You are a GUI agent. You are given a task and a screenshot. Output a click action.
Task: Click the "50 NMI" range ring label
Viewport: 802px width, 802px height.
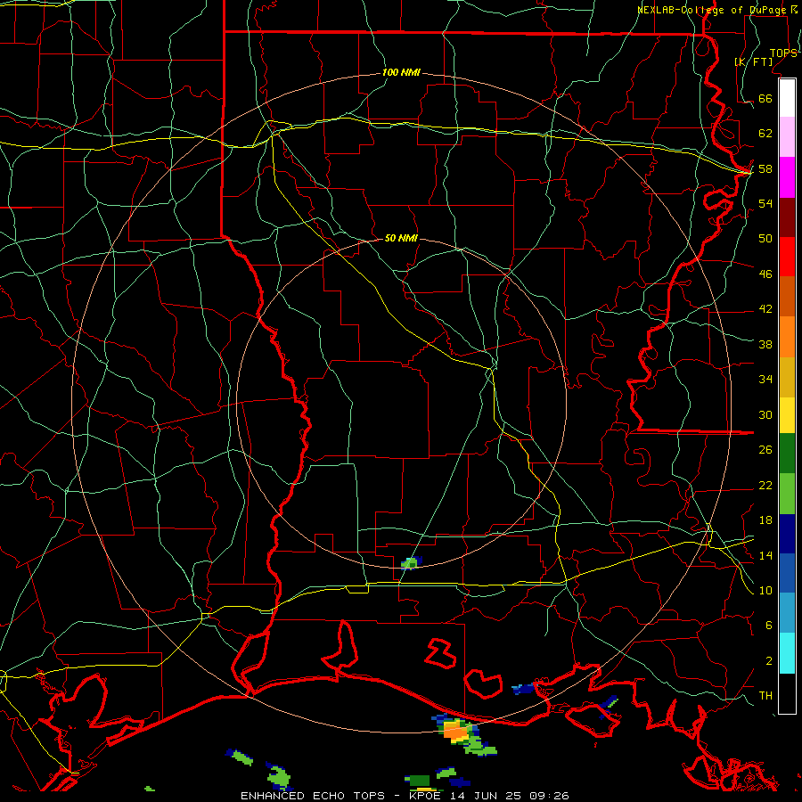coord(401,238)
